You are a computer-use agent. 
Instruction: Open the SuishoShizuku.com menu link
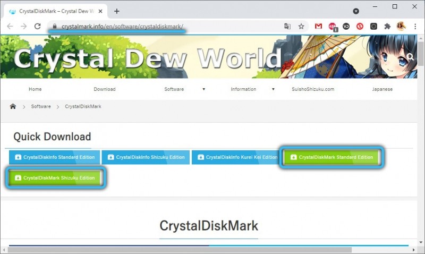click(x=313, y=89)
